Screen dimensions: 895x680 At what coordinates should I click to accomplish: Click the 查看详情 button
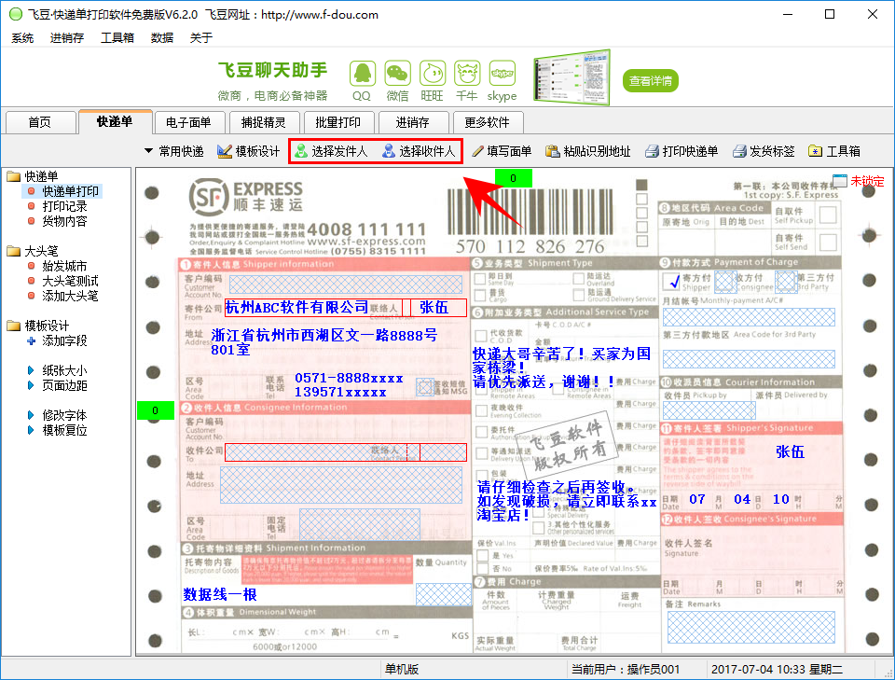(x=650, y=80)
